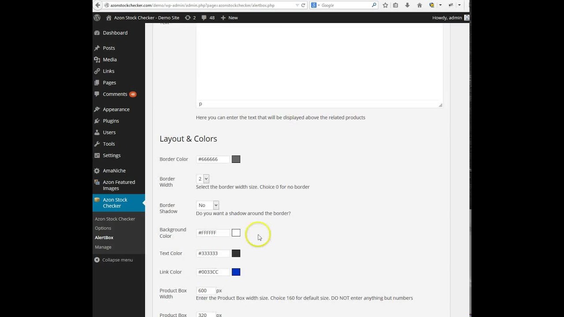
Task: Click the Border Color hex field
Action: click(x=213, y=159)
